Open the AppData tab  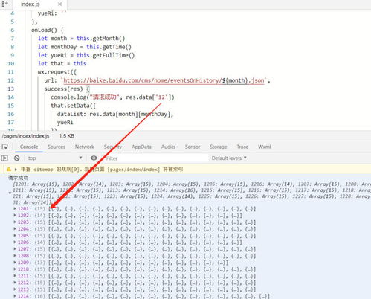[x=141, y=147]
